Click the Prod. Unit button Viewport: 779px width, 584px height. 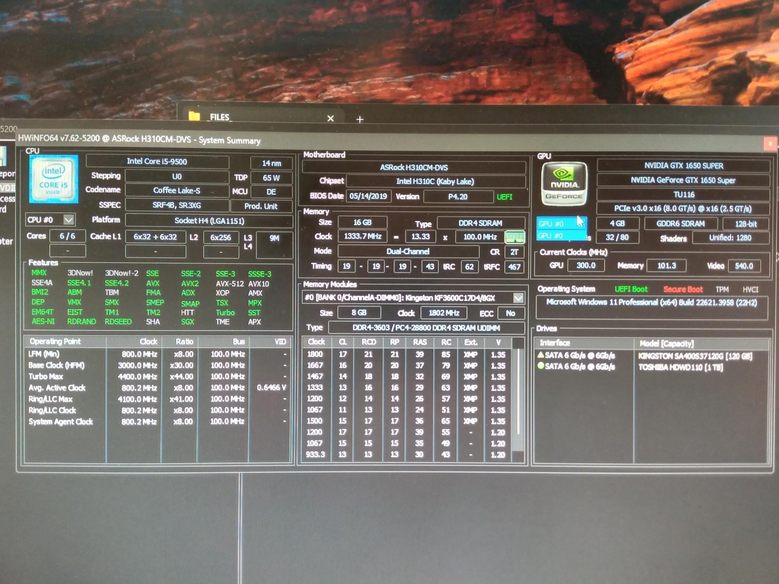[261, 206]
